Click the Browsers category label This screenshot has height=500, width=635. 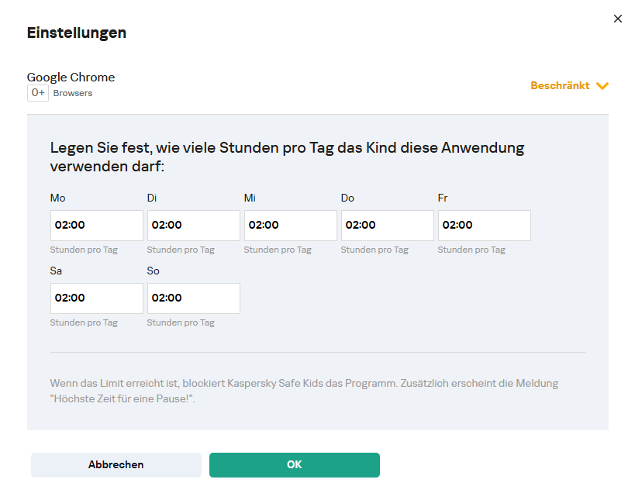[73, 93]
